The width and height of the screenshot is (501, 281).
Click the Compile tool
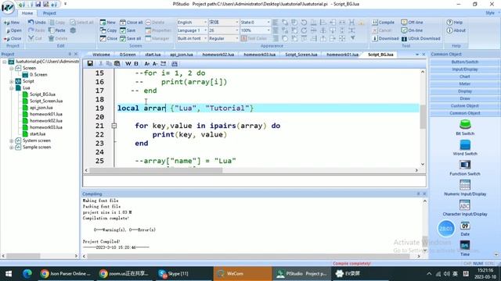pyautogui.click(x=383, y=23)
